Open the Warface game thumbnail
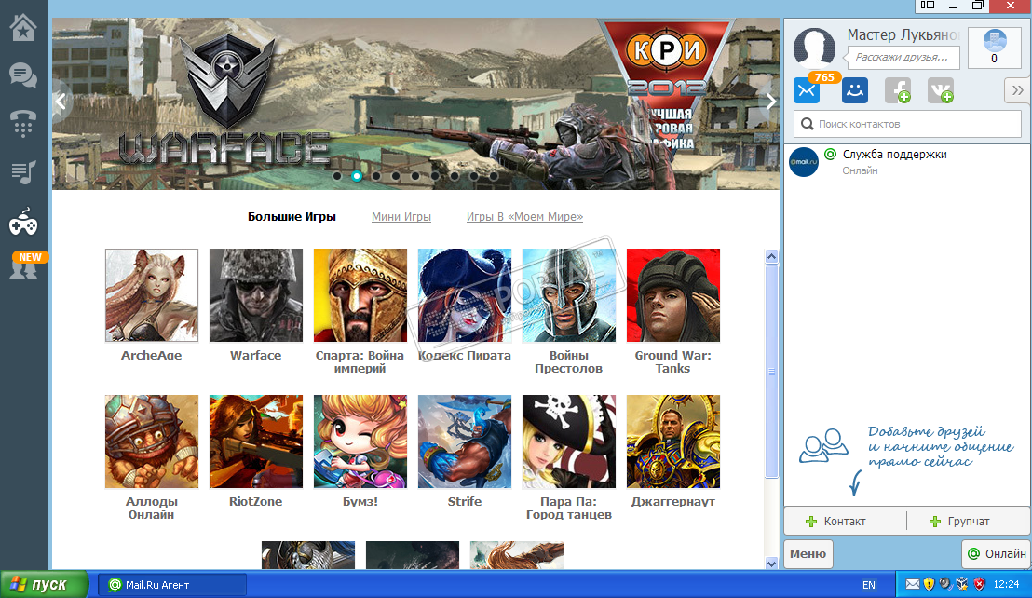Image resolution: width=1032 pixels, height=598 pixels. coord(256,295)
